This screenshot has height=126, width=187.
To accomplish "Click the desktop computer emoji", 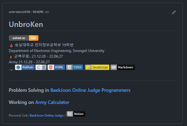I will tap(11, 69).
